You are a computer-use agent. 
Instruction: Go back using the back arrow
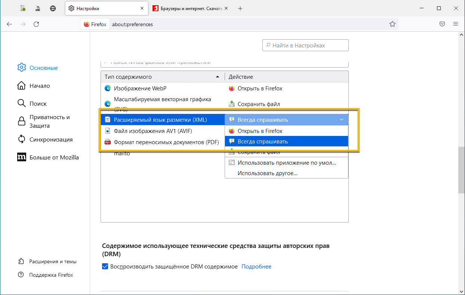[9, 24]
